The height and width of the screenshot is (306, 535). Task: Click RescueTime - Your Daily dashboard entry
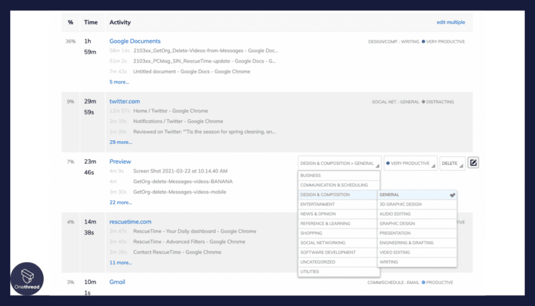pos(194,231)
